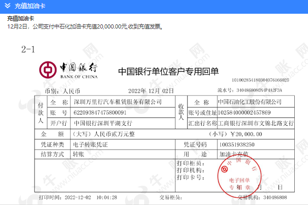Click payee name 中国石油化工股份有限公司

click(x=249, y=102)
